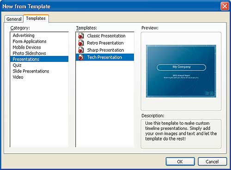Click the Sharp Presentation template icon

(81, 50)
